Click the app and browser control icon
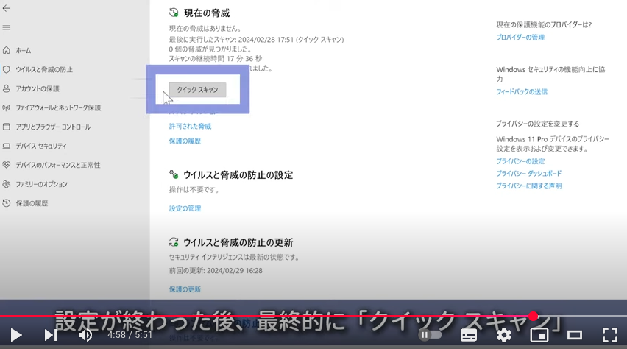Image resolution: width=627 pixels, height=349 pixels. tap(7, 127)
